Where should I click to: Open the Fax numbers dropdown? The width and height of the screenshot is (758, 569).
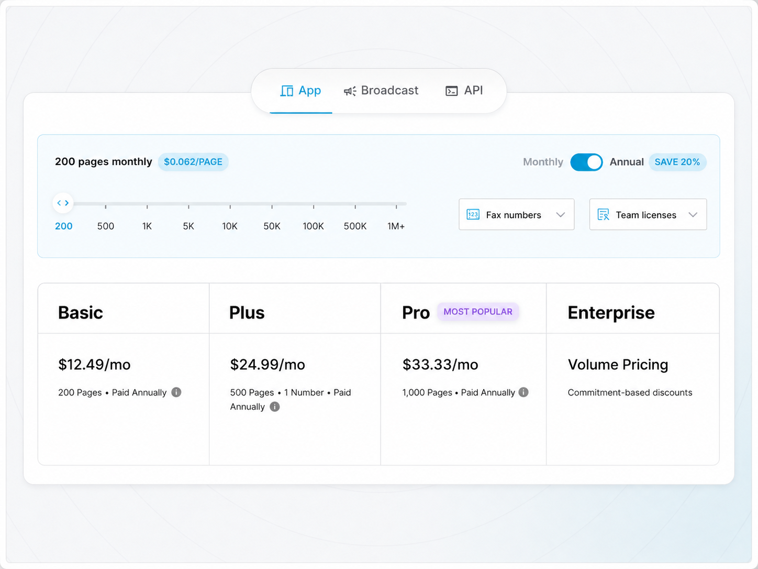(x=517, y=214)
